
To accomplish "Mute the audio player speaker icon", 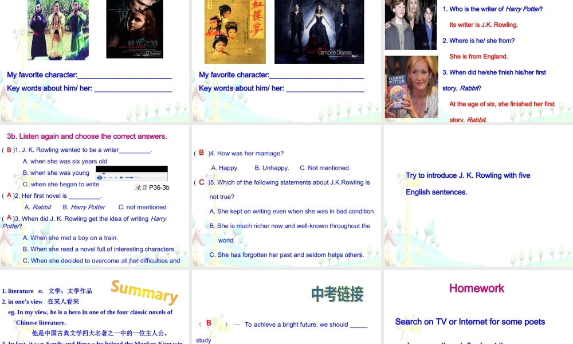I will click(121, 178).
